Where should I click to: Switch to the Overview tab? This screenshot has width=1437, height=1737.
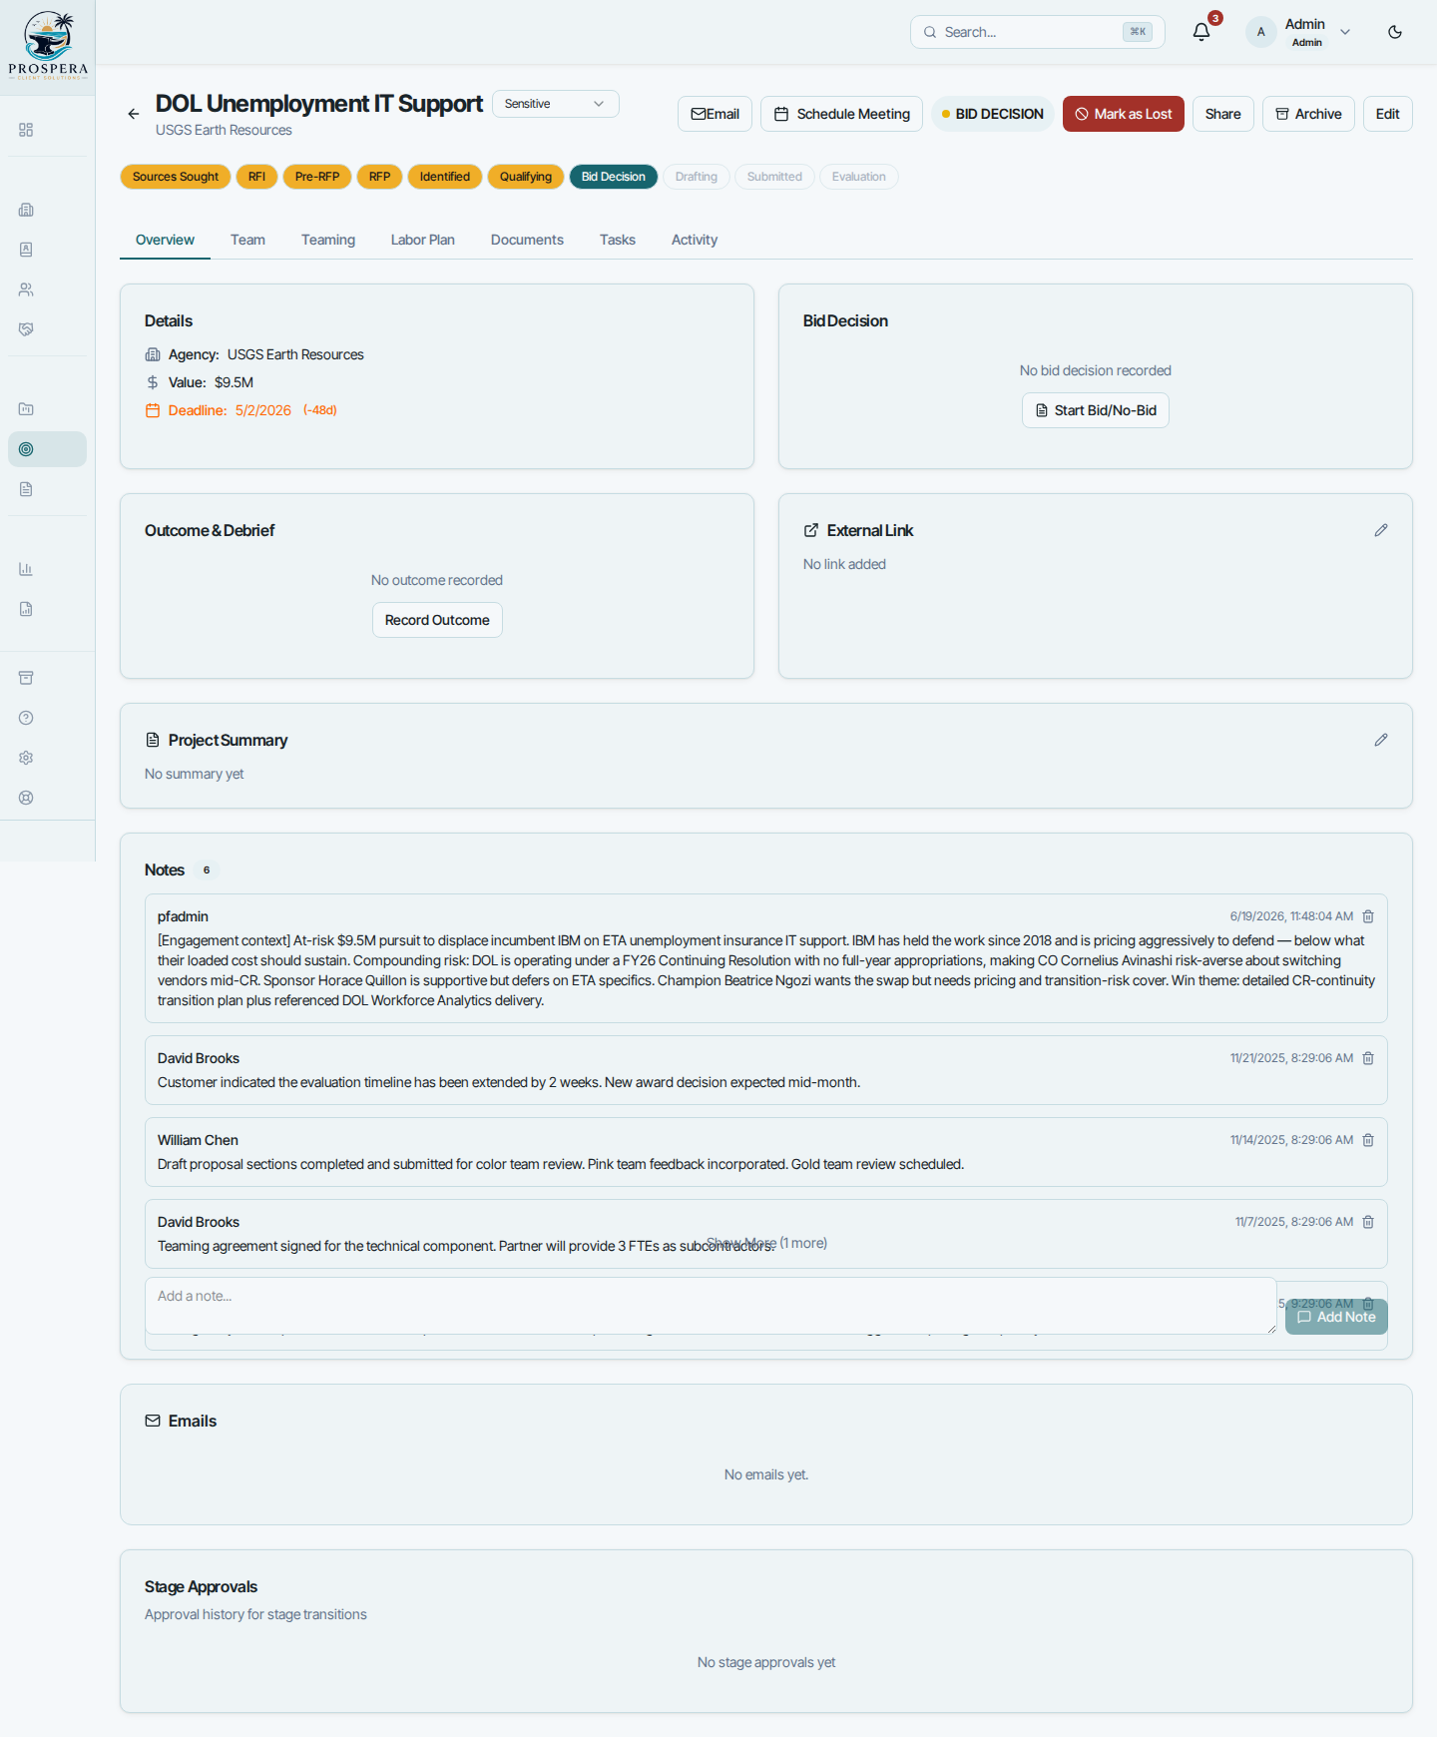[165, 240]
